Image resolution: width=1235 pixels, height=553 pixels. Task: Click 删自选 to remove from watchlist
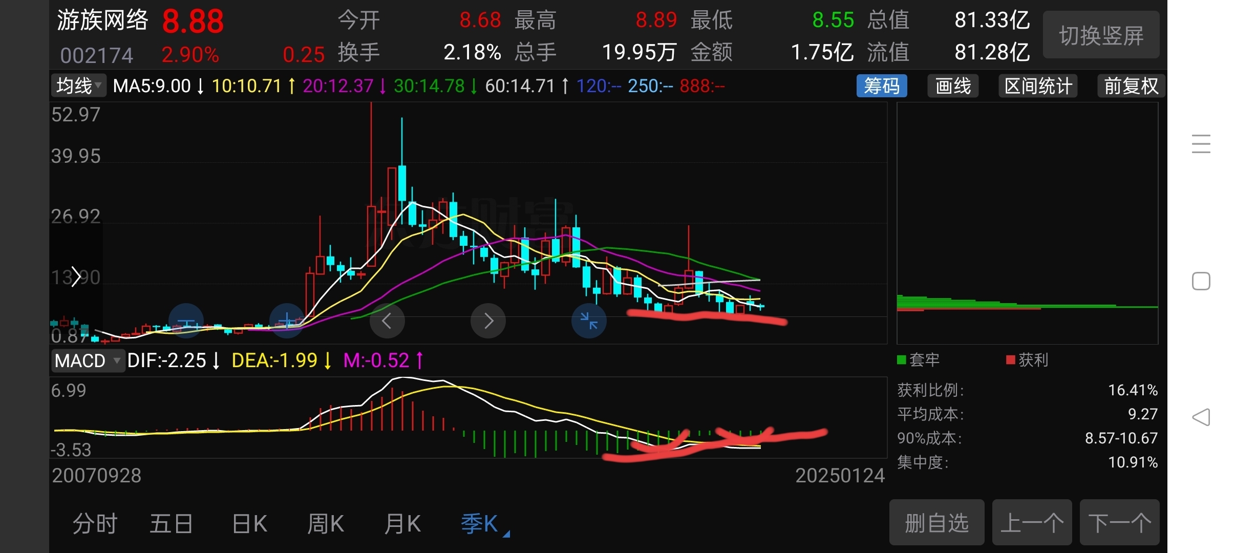[936, 522]
